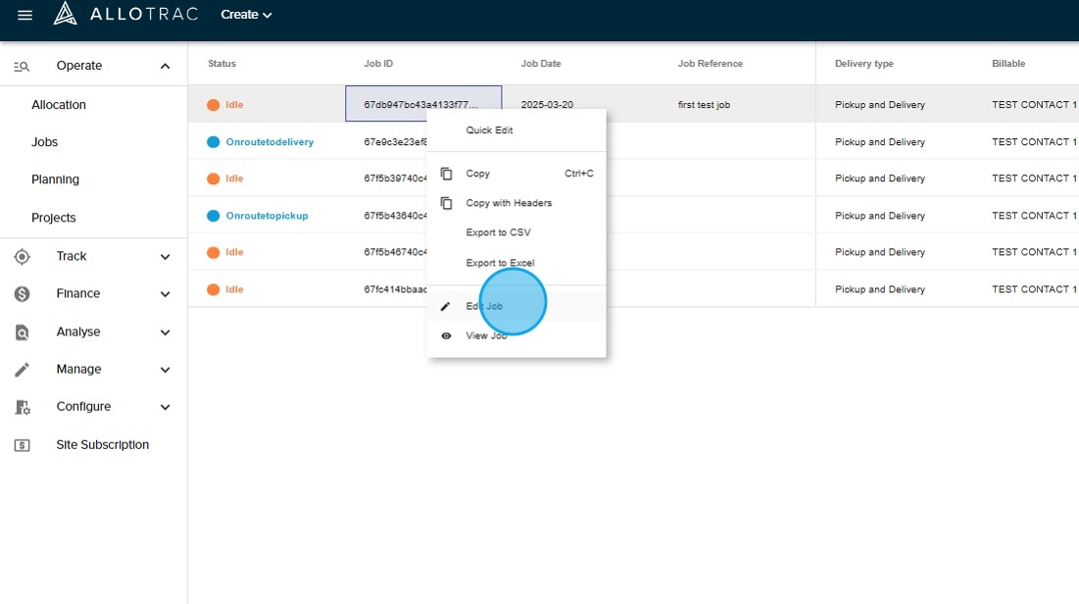
Task: Choose Edit Job from context menu
Action: click(x=484, y=307)
